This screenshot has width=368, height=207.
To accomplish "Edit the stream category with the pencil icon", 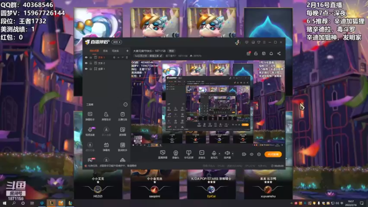I will (161, 56).
